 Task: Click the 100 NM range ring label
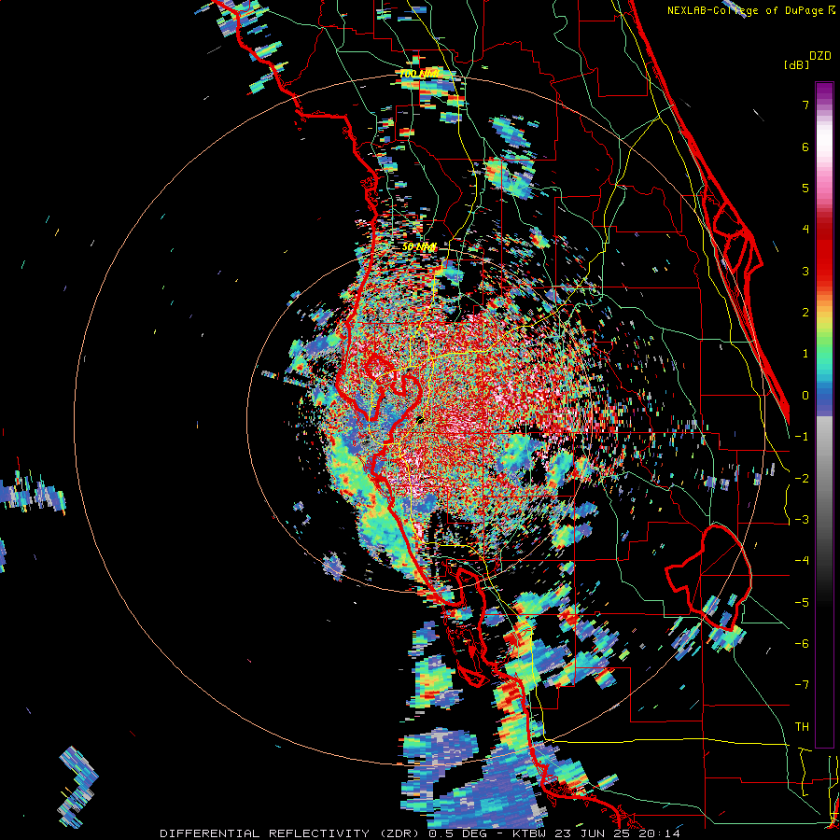419,74
